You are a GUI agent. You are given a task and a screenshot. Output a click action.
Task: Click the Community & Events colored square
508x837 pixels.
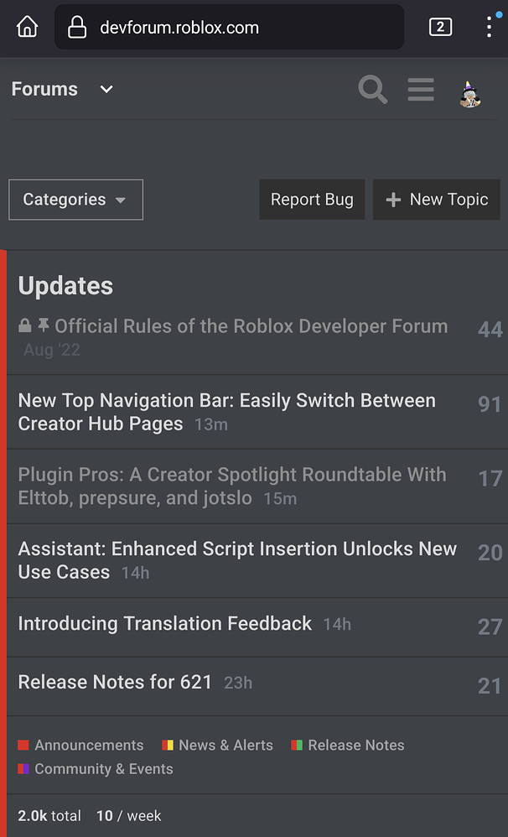pos(23,768)
